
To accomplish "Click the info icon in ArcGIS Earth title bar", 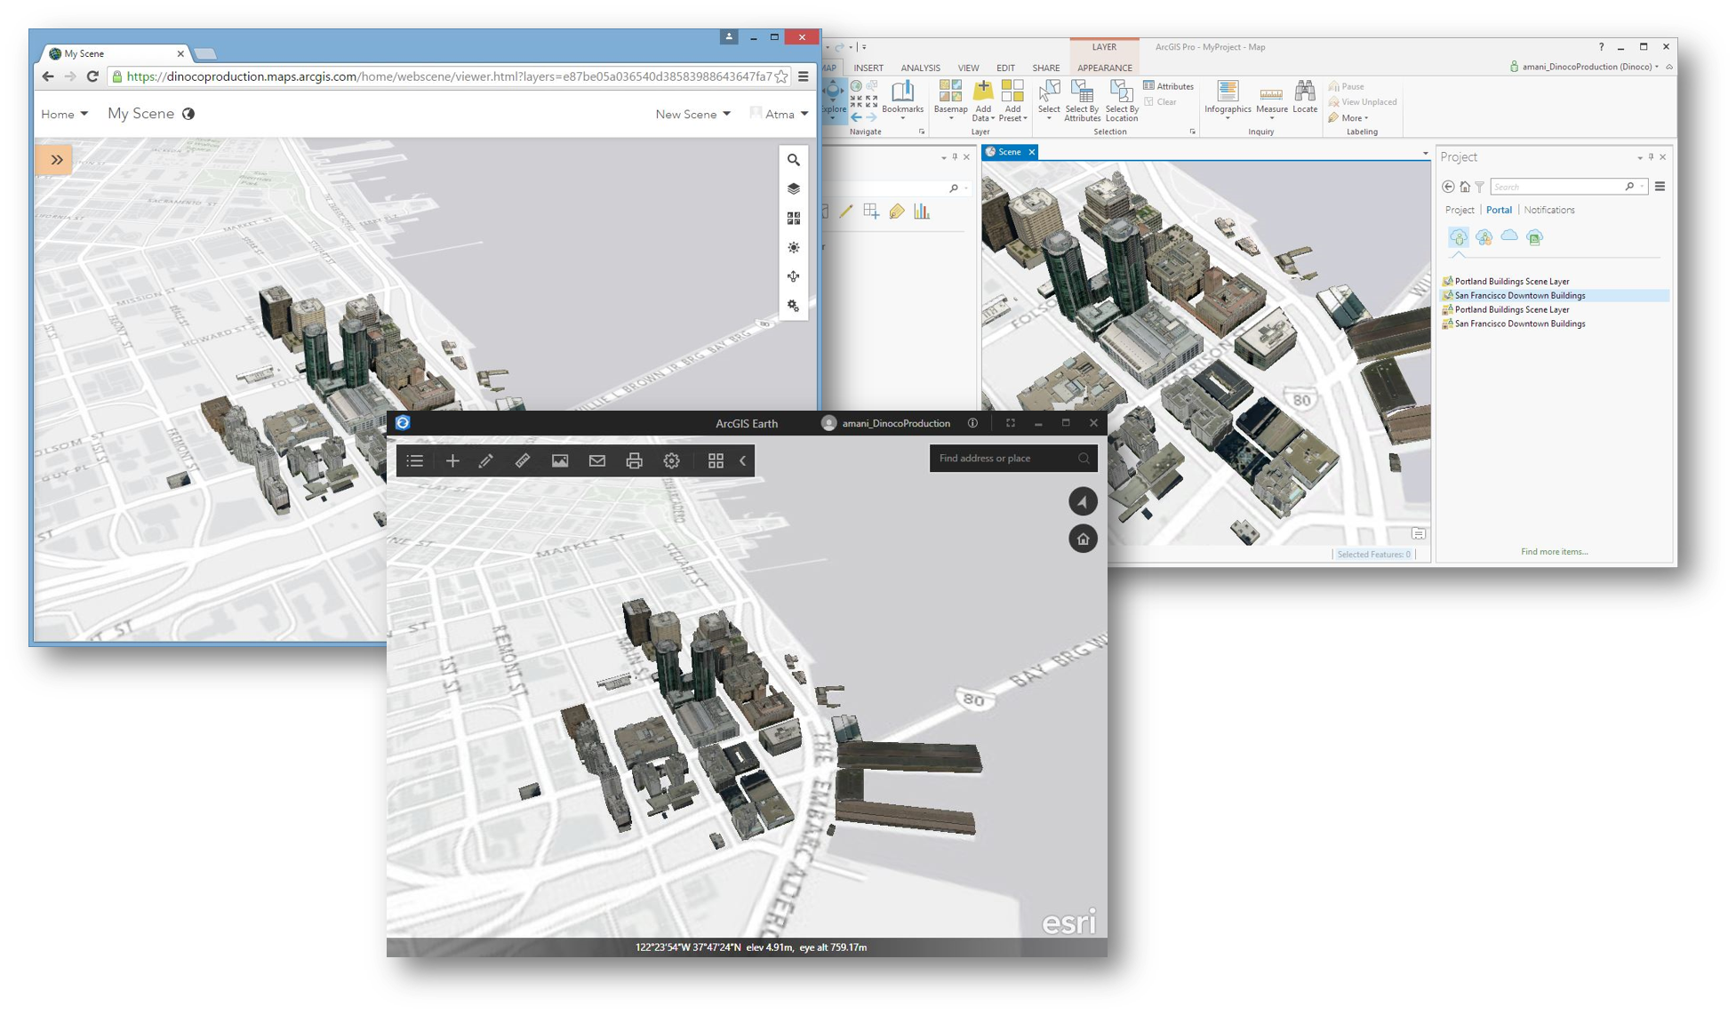I will pyautogui.click(x=973, y=423).
